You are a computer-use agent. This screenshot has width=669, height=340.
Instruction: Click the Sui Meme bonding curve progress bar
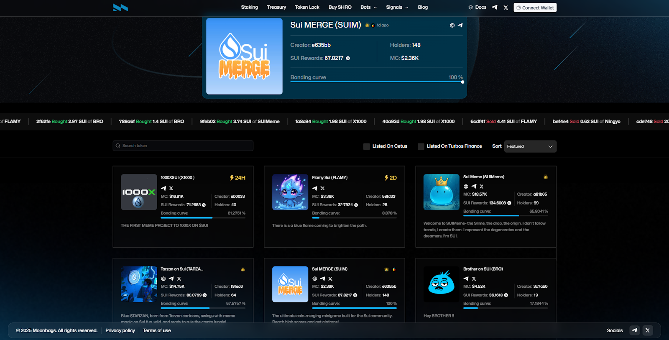[506, 216]
